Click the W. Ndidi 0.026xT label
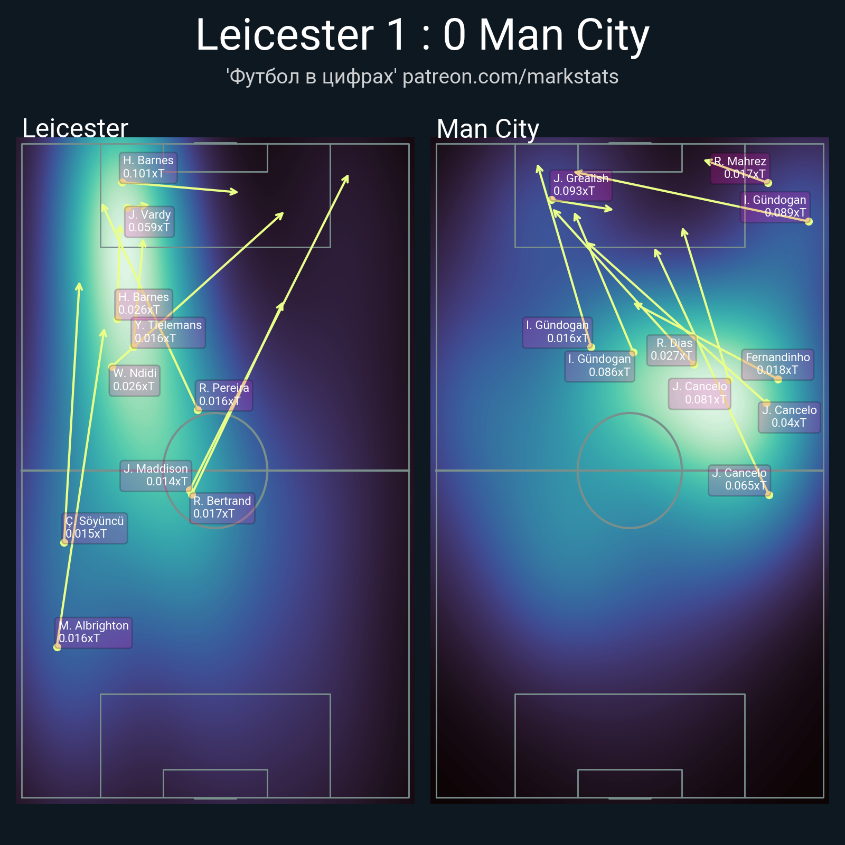 [x=134, y=380]
